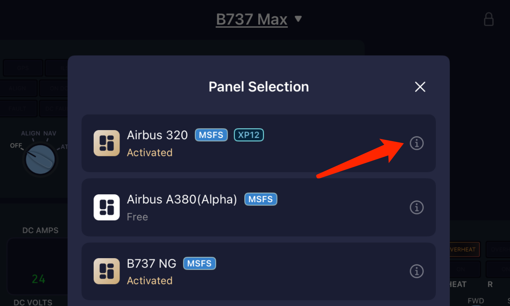Click the Airbus 320 panel thumbnail icon
510x306 pixels.
(x=107, y=143)
